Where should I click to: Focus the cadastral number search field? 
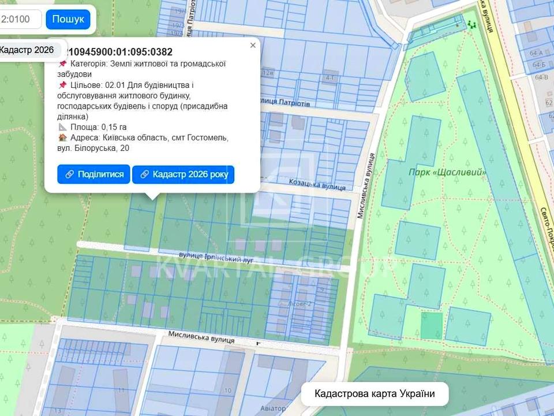[x=20, y=19]
